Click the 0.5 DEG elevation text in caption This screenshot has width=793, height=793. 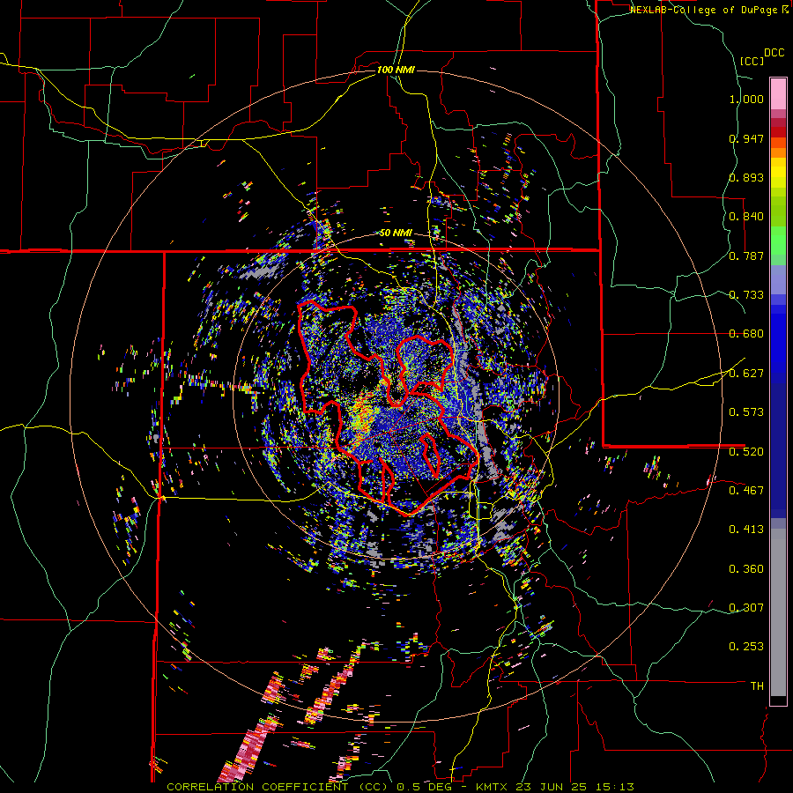pyautogui.click(x=423, y=787)
